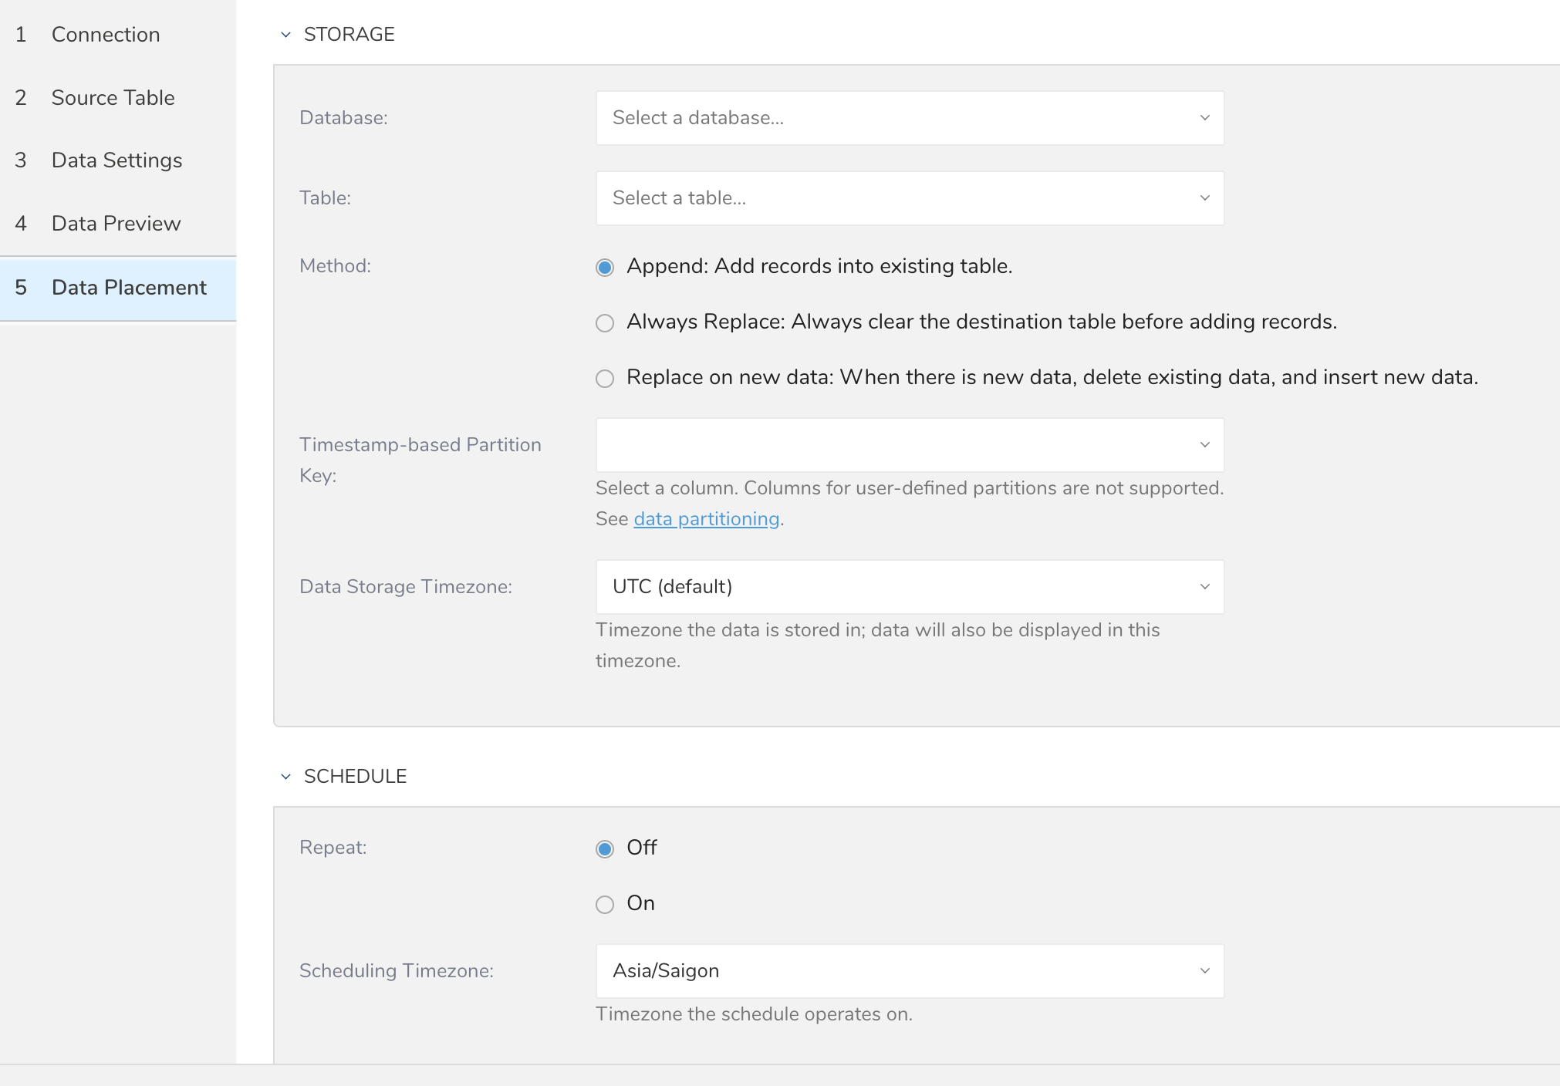This screenshot has height=1086, width=1560.
Task: Click the SCHEDULE section heading
Action: pos(355,777)
